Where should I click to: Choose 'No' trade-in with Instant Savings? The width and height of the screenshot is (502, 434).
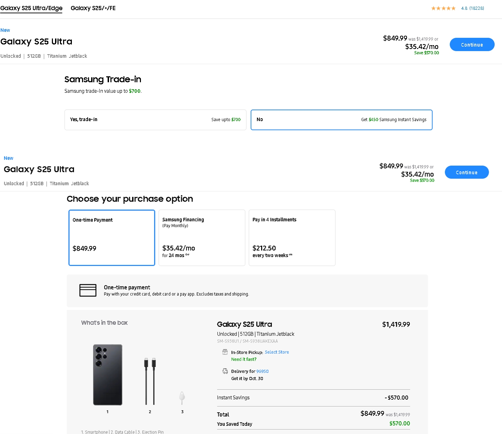tap(341, 120)
